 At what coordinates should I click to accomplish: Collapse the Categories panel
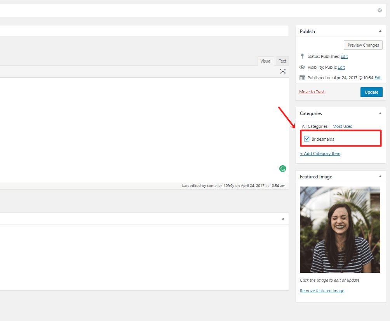click(x=380, y=113)
